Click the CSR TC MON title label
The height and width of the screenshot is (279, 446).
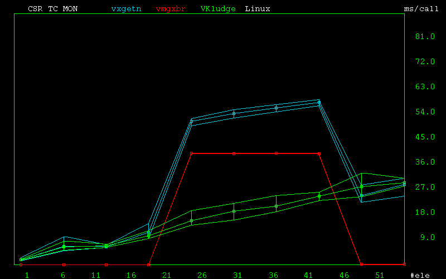[52, 9]
